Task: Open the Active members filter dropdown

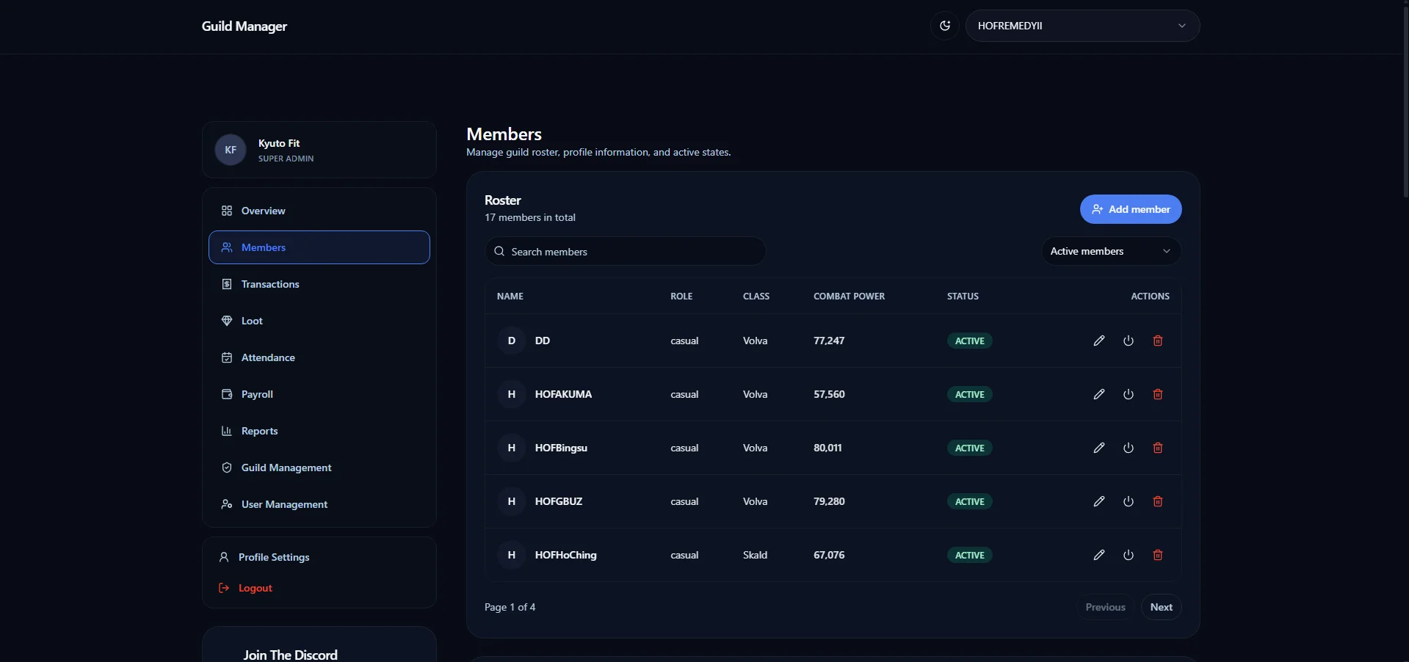Action: pyautogui.click(x=1111, y=251)
